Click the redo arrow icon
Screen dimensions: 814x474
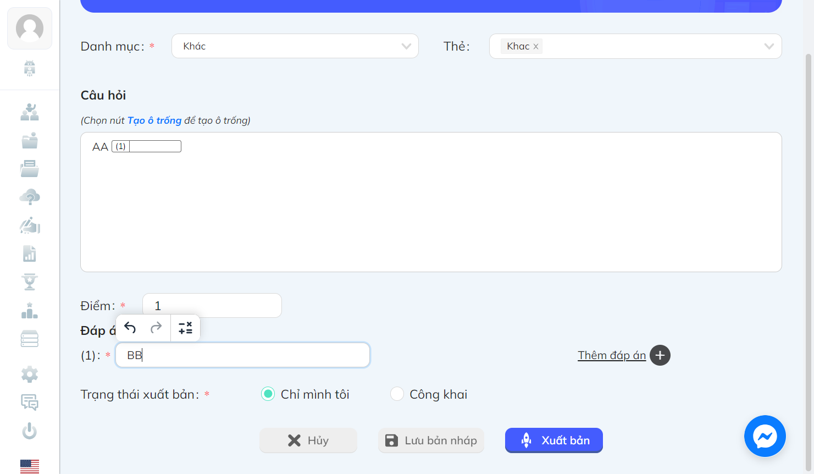[156, 328]
